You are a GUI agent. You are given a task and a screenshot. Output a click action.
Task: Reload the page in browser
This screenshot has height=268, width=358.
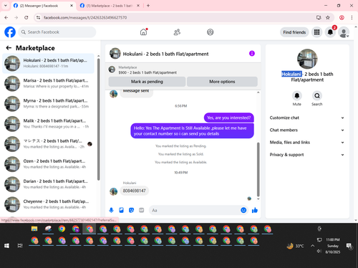[26, 17]
